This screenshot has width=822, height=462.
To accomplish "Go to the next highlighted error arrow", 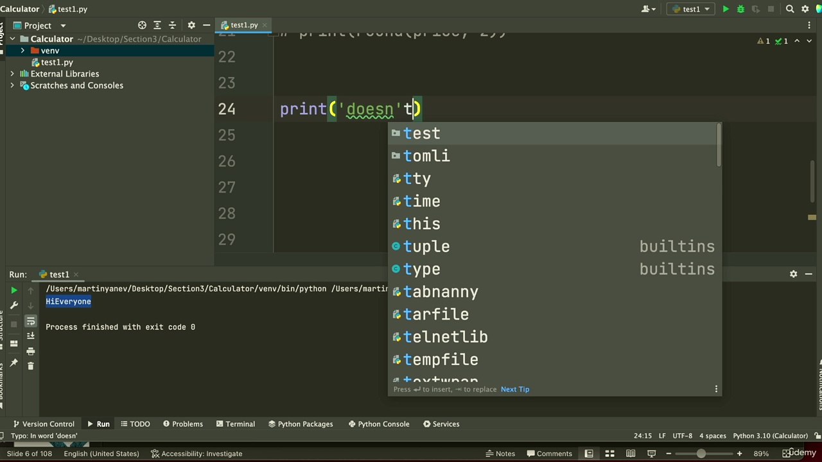I will tap(810, 41).
